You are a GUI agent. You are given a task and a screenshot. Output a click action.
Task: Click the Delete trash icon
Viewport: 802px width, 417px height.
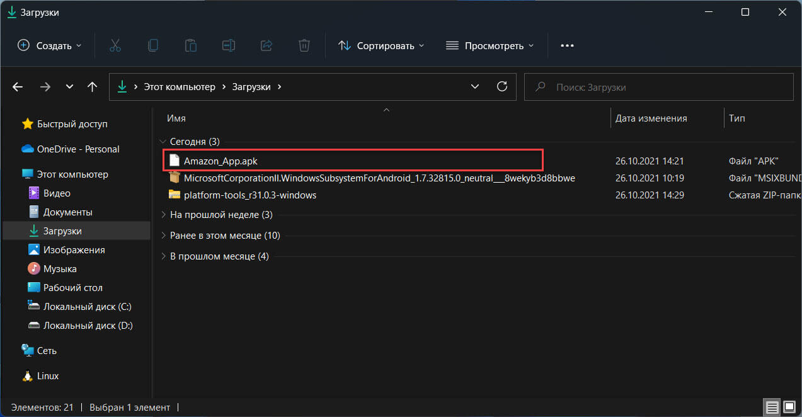[304, 45]
